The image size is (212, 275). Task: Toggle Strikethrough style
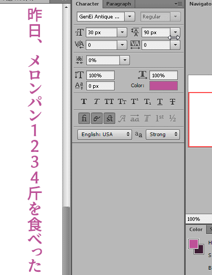[173, 101]
